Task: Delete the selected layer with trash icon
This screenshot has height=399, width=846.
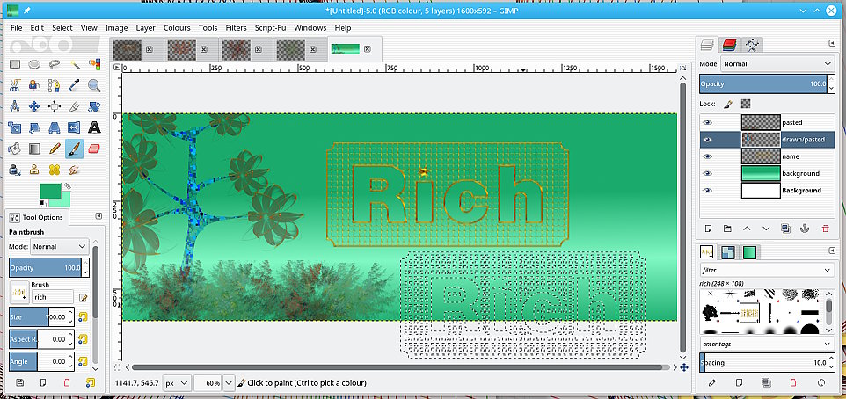Action: pyautogui.click(x=824, y=229)
